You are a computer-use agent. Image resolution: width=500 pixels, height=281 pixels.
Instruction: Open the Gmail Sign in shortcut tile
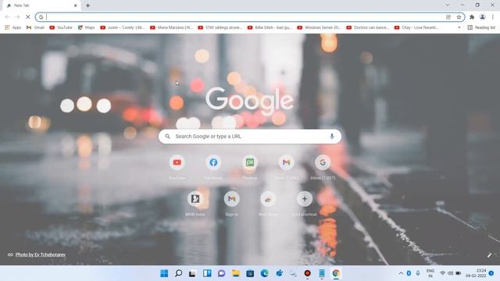tap(231, 199)
